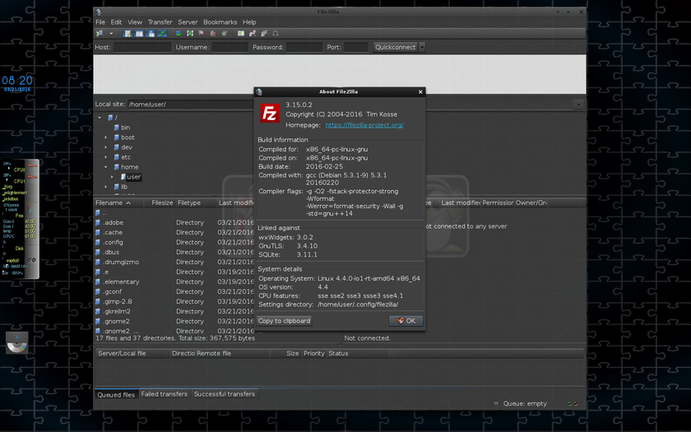Click the Port input field
Viewport: 691px width, 432px height.
[x=356, y=47]
